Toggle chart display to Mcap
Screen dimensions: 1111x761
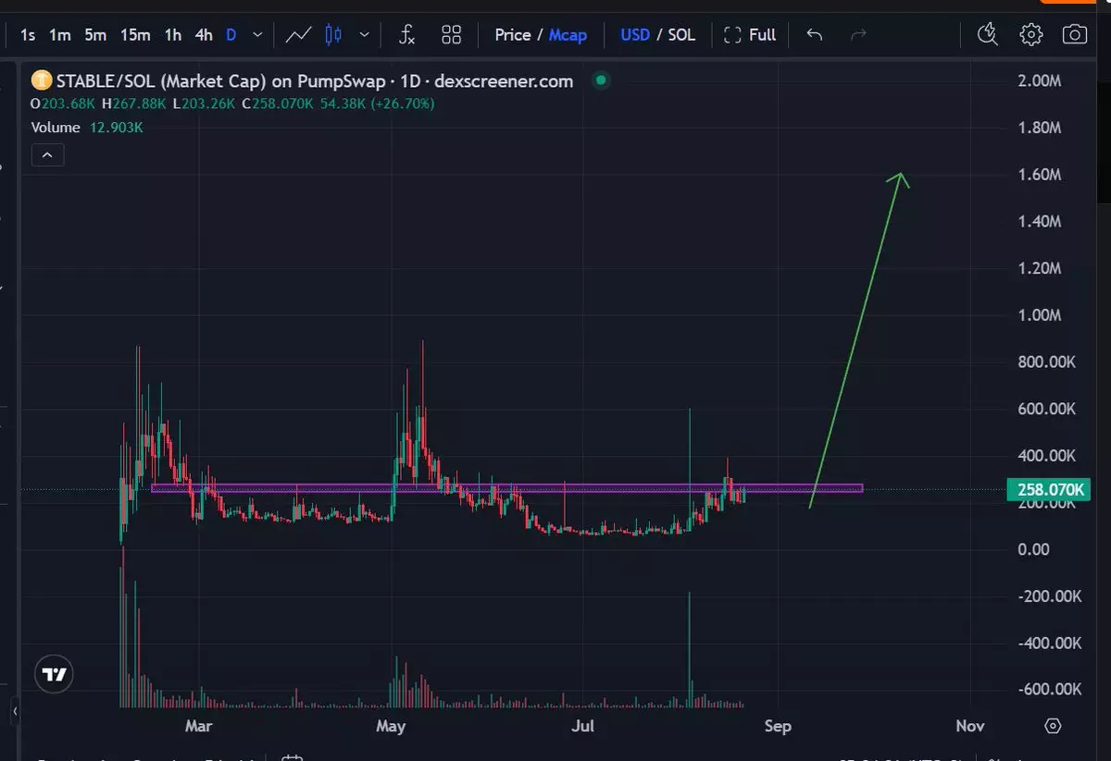click(568, 35)
